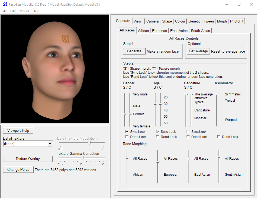Click the SI app icon in title bar
The width and height of the screenshot is (258, 199).
pyautogui.click(x=5, y=4)
